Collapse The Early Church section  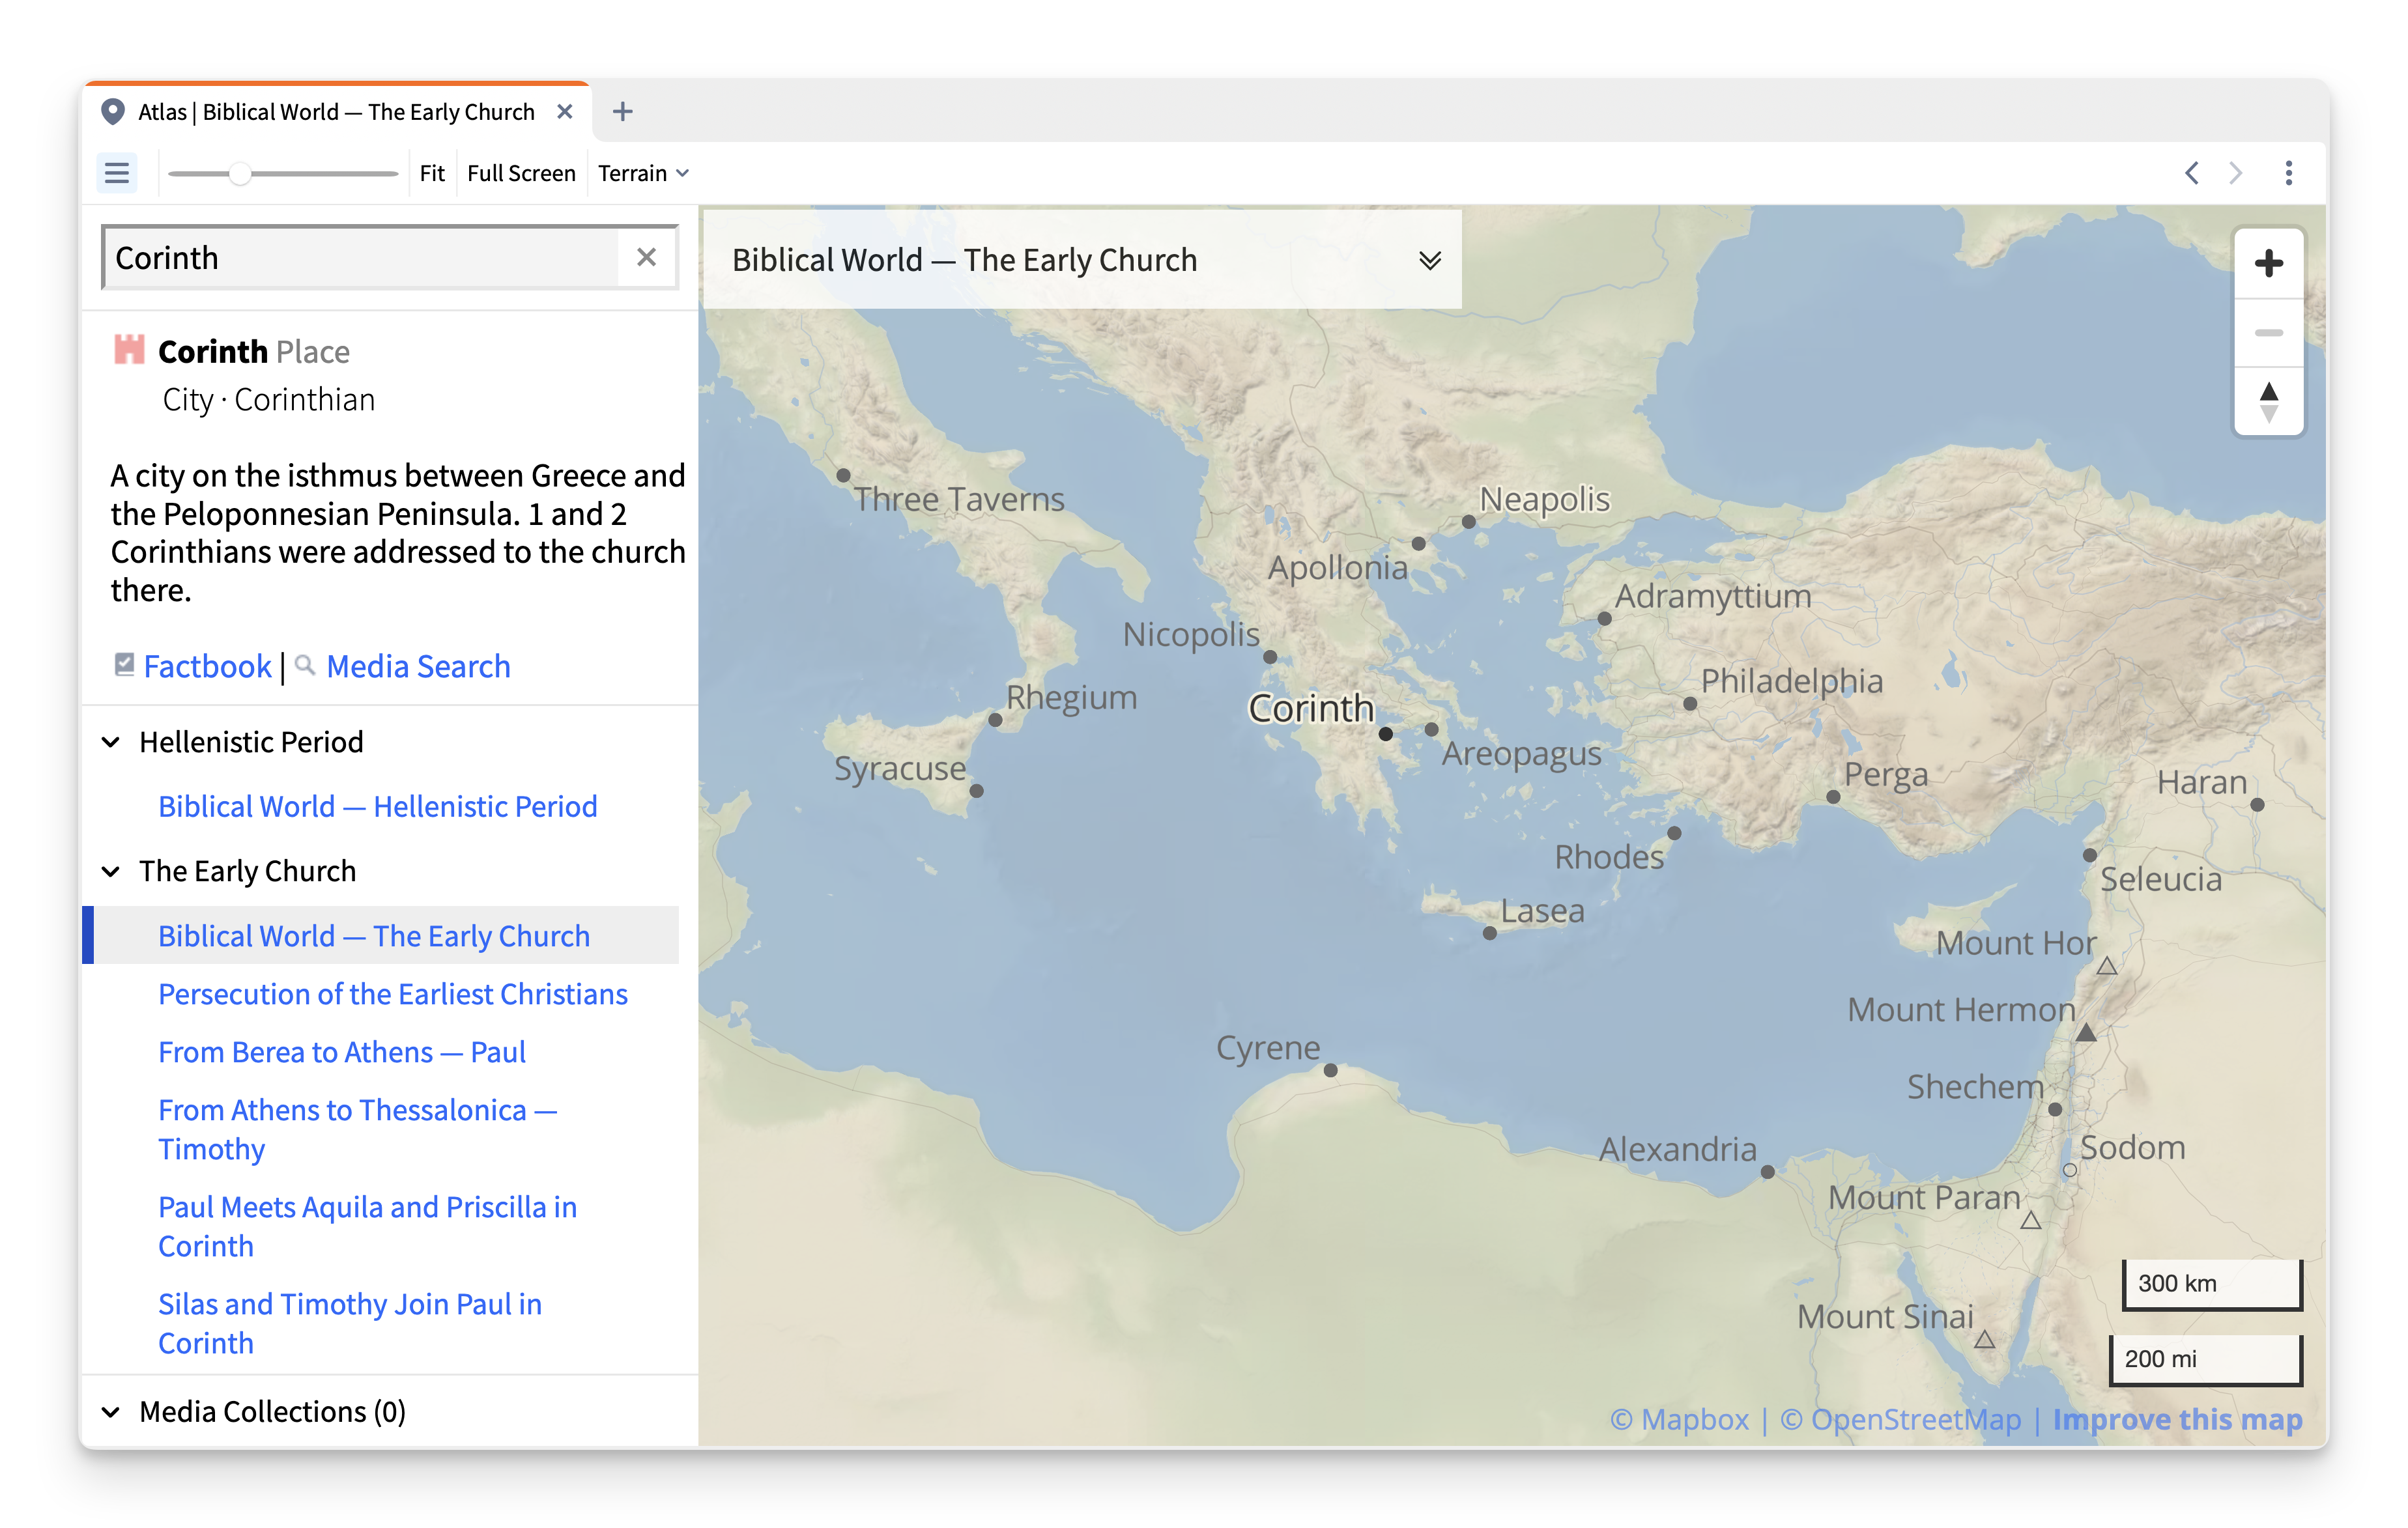[x=111, y=871]
